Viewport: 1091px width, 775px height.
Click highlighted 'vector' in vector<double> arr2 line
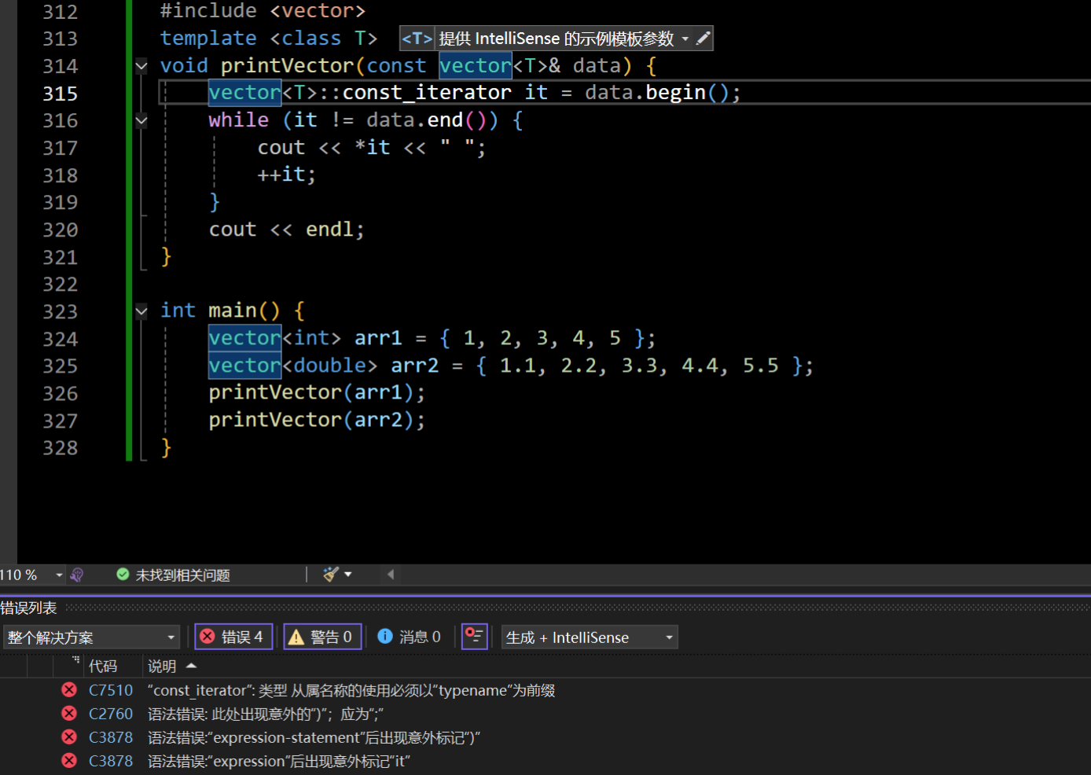coord(244,365)
